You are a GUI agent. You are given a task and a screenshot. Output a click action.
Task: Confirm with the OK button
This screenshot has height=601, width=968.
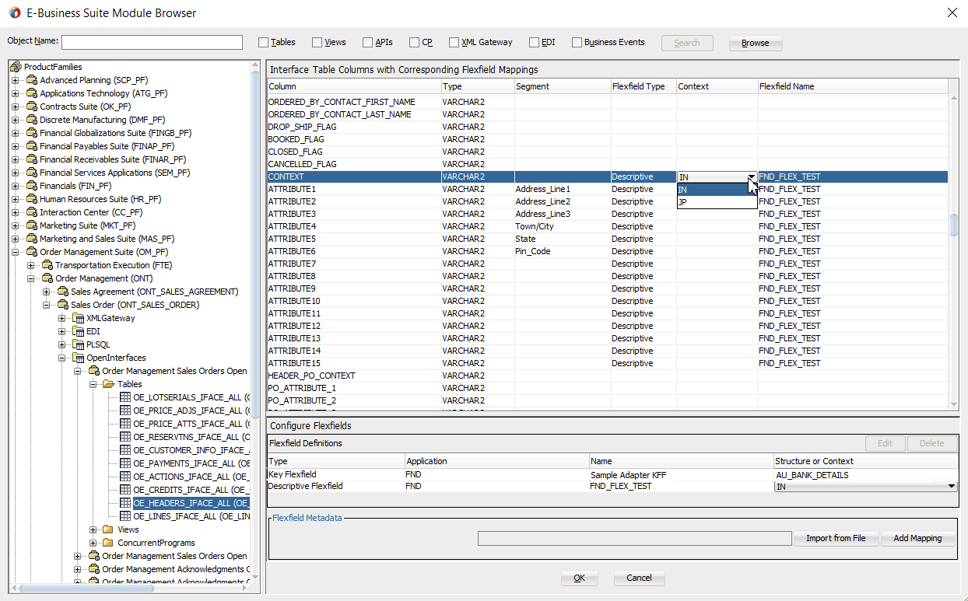580,578
